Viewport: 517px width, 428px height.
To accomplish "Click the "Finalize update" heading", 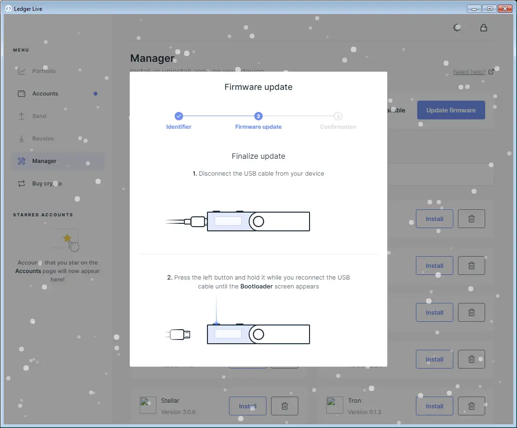I will [x=258, y=156].
